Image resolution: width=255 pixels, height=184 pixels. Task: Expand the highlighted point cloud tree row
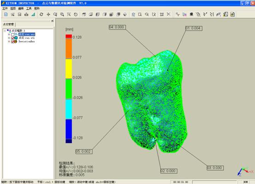[x=9, y=35]
